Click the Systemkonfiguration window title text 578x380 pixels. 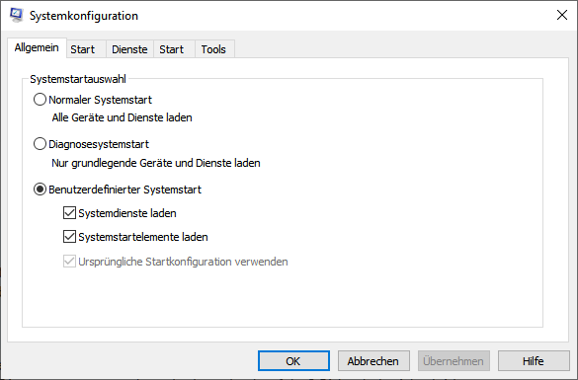(x=84, y=16)
